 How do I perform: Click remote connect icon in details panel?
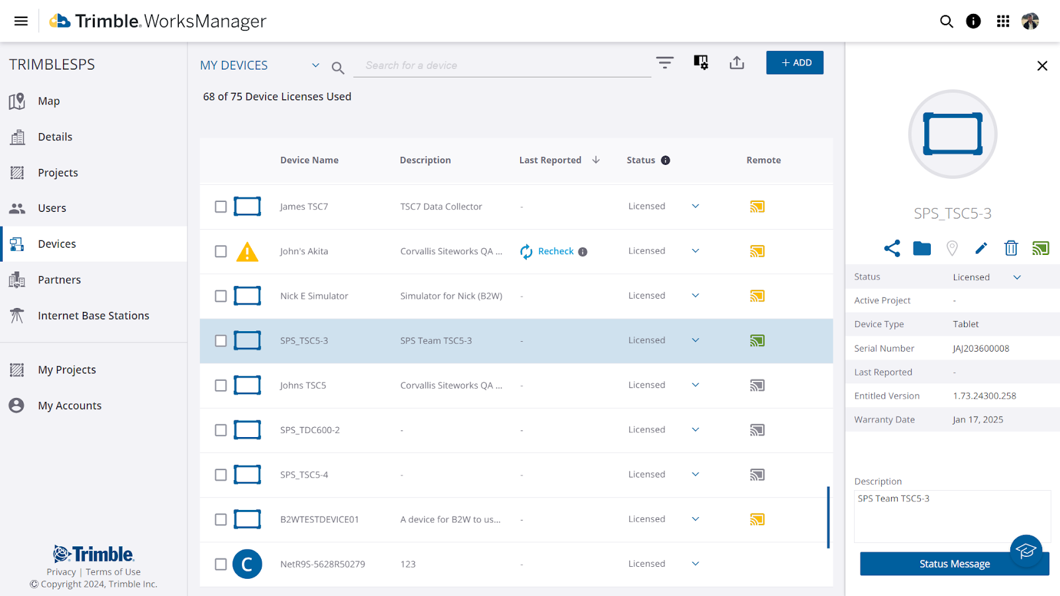(x=1040, y=248)
